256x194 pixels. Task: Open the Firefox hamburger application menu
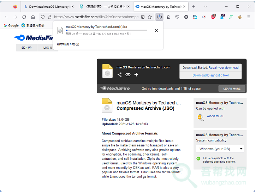[249, 17]
